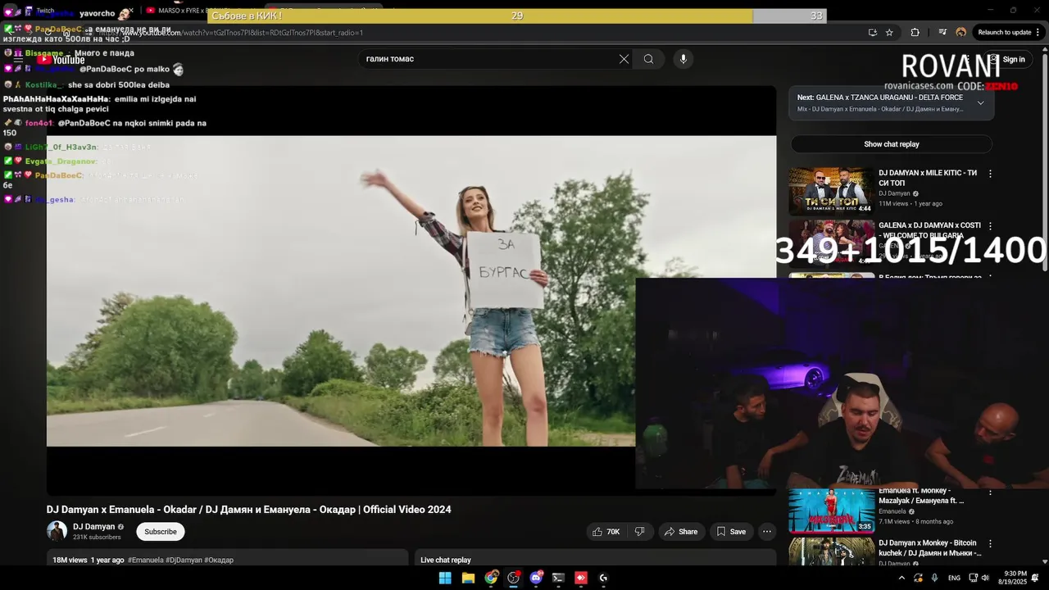Viewport: 1049px width, 590px height.
Task: Click the DJ Damyan channel under ТИ СИ ТОП video
Action: (x=894, y=193)
